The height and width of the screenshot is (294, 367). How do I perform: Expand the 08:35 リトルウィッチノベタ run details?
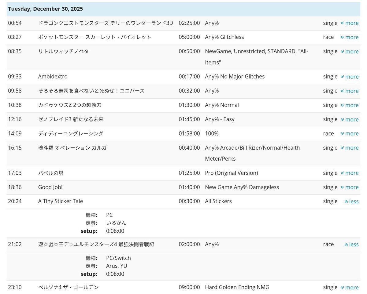coord(349,52)
